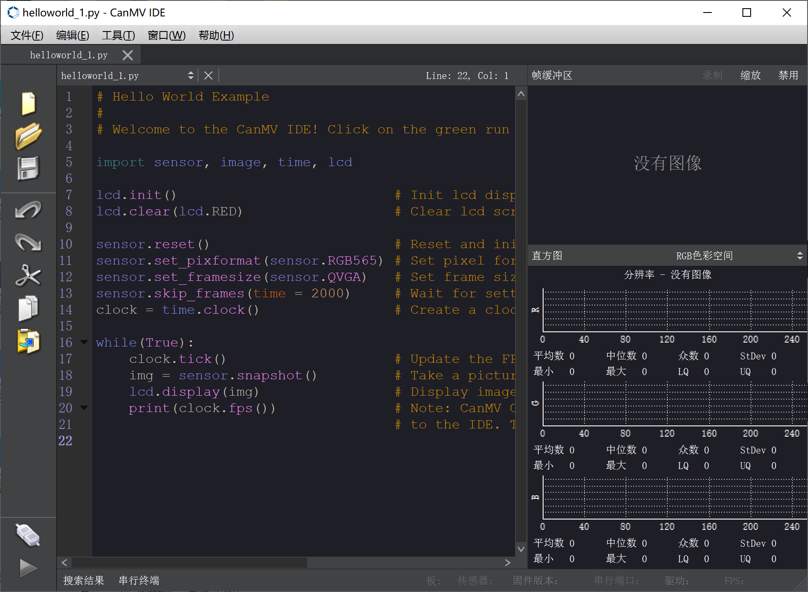This screenshot has width=808, height=592.
Task: Click the img = sensor.snapshot() line
Action: click(223, 375)
